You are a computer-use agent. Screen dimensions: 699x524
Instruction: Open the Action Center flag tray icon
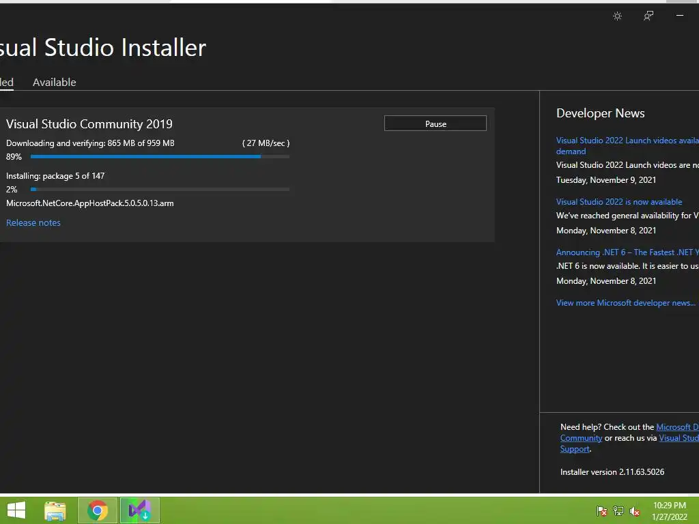click(602, 510)
